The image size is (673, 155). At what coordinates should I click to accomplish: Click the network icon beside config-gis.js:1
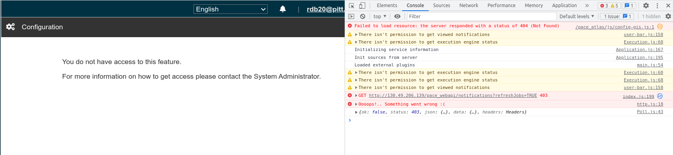[660, 26]
